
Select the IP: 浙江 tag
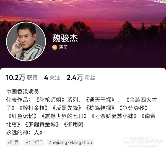click(x=33, y=142)
